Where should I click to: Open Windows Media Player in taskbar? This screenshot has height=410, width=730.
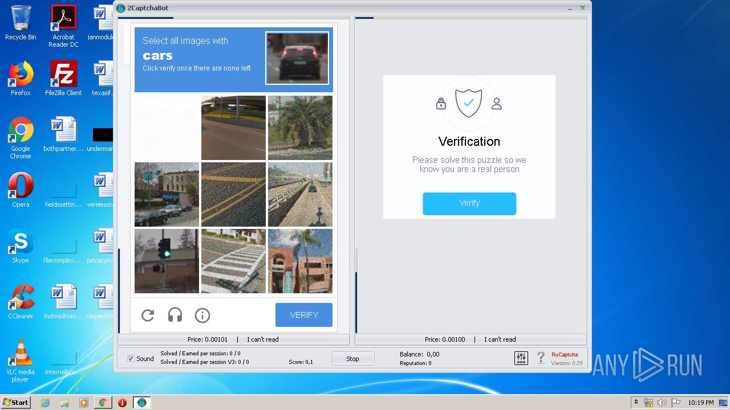[83, 403]
